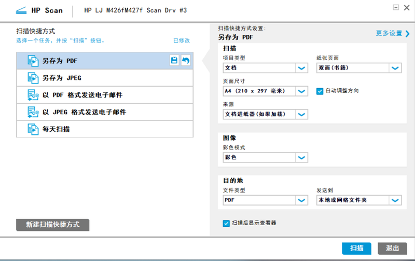Screen dimensions: 415x261
Task: Click the undo arrow icon on 另存为 PDF row
Action: tap(186, 61)
